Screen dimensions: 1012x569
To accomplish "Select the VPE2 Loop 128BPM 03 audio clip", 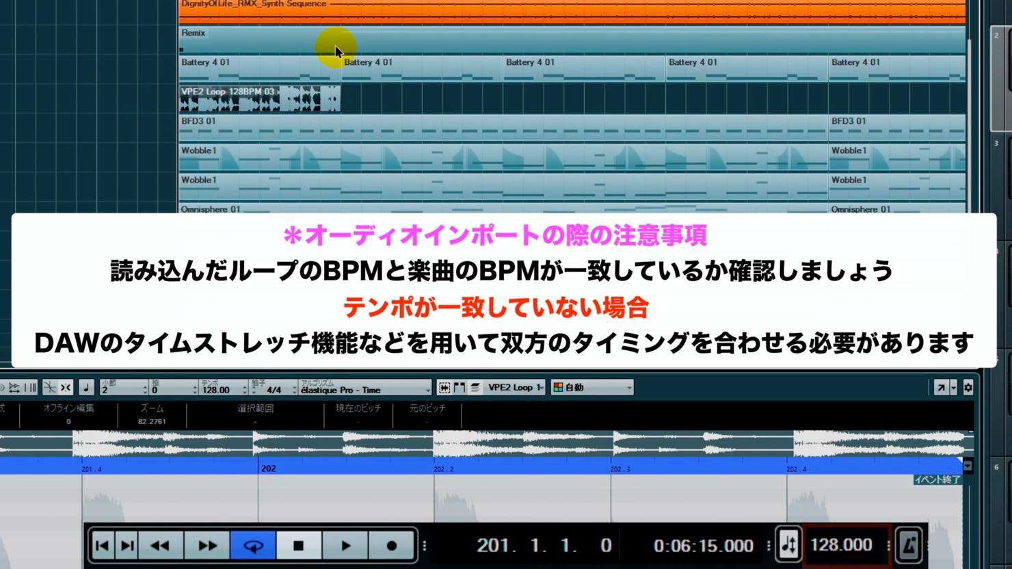I will click(260, 98).
